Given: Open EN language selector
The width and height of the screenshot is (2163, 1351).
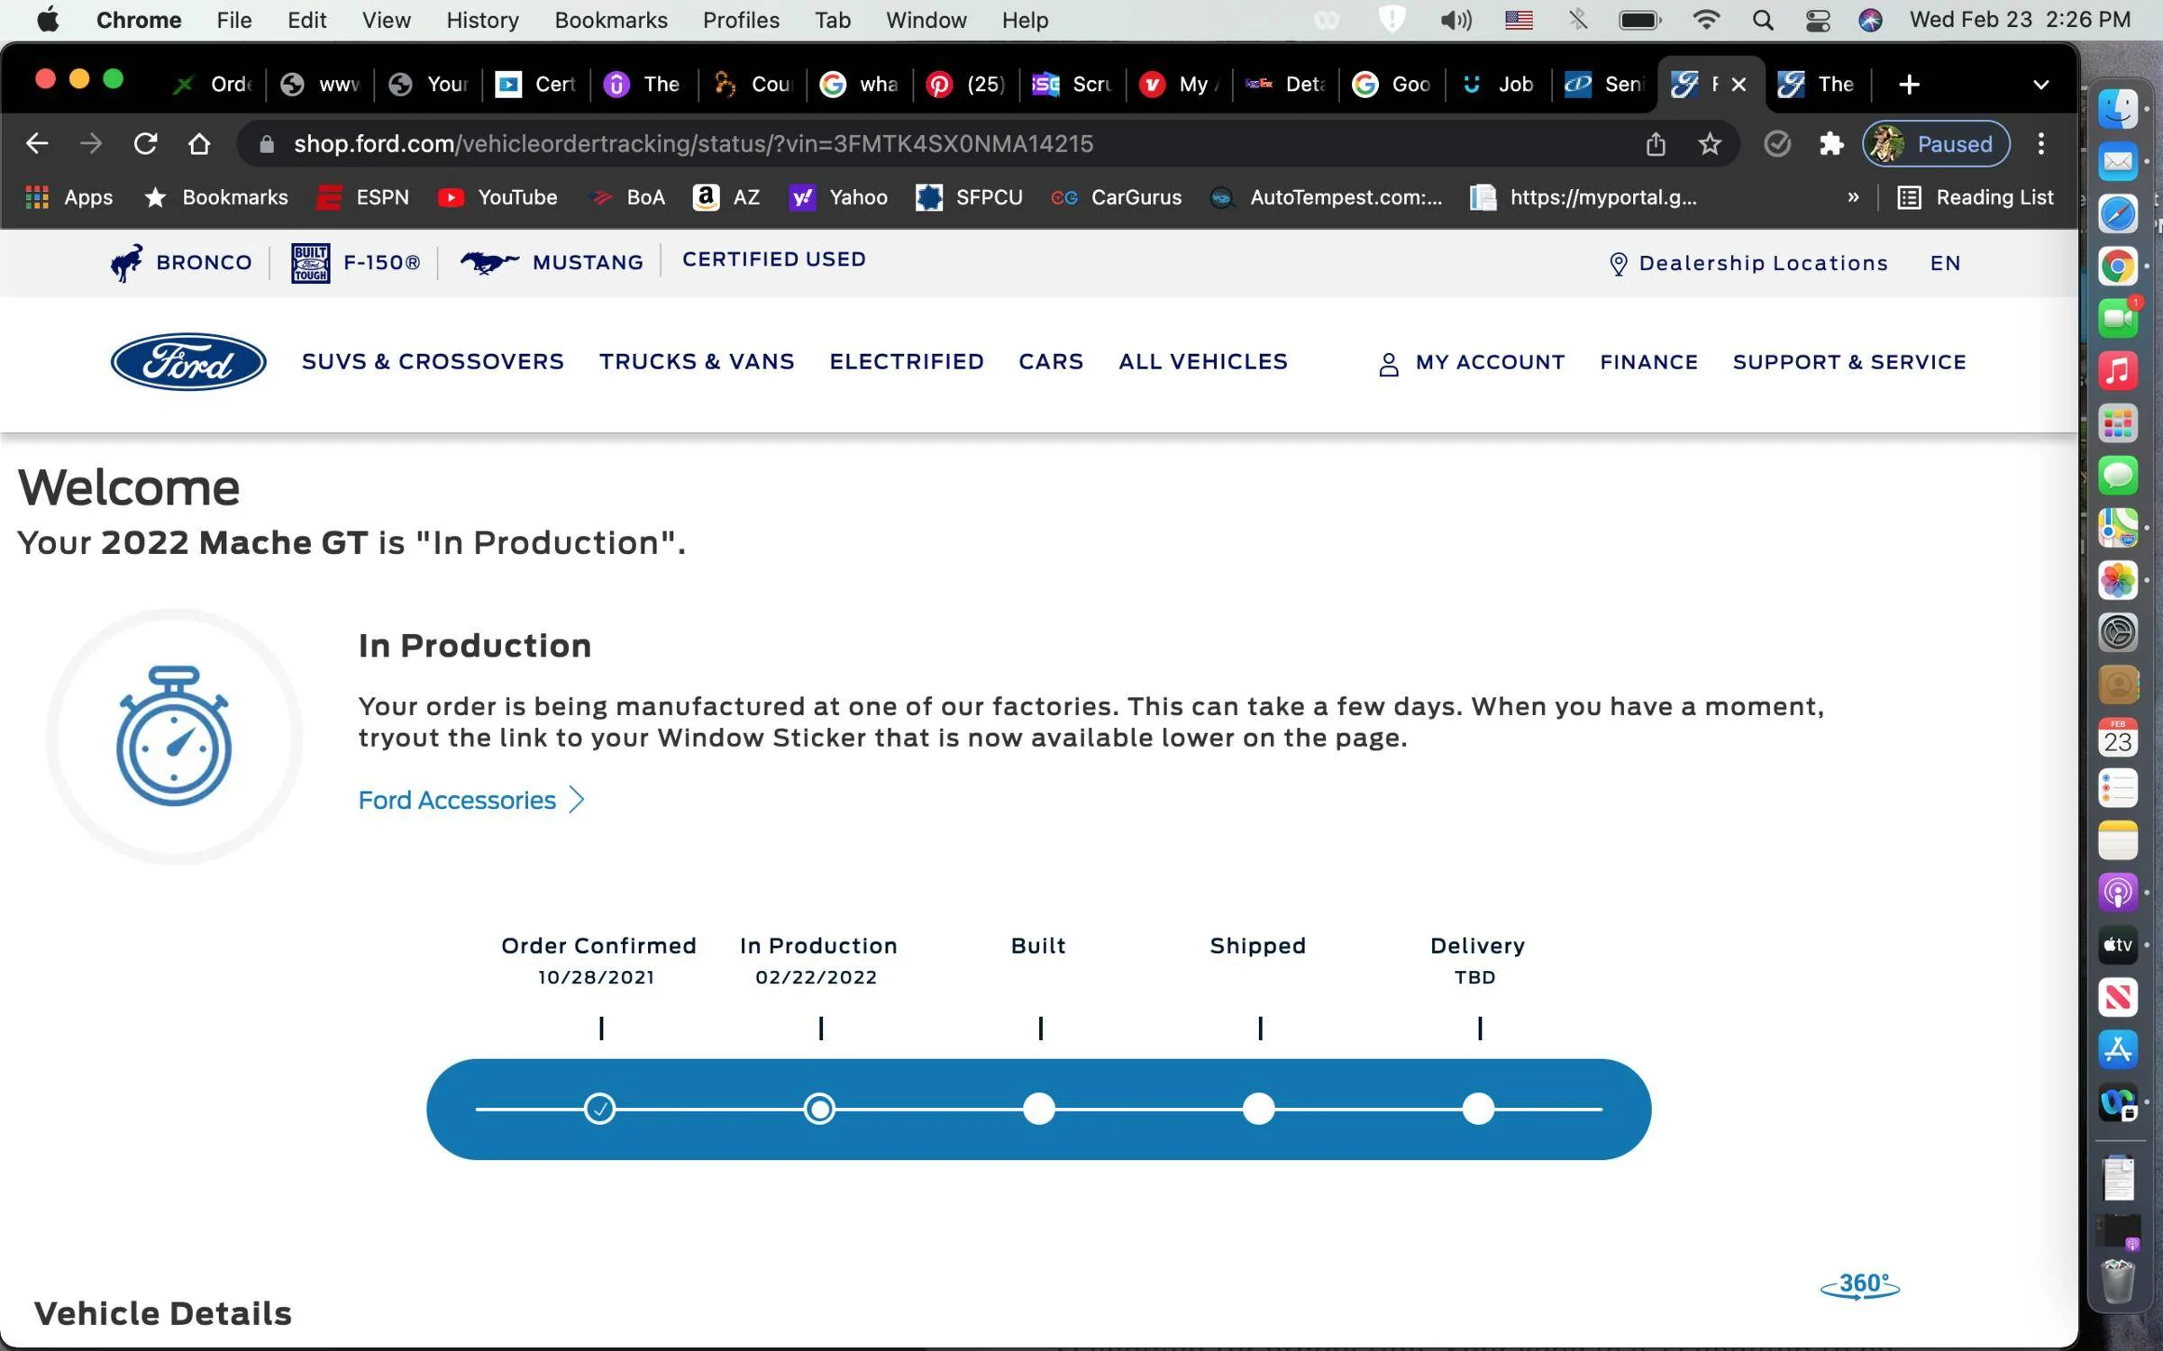Looking at the screenshot, I should pyautogui.click(x=1945, y=263).
